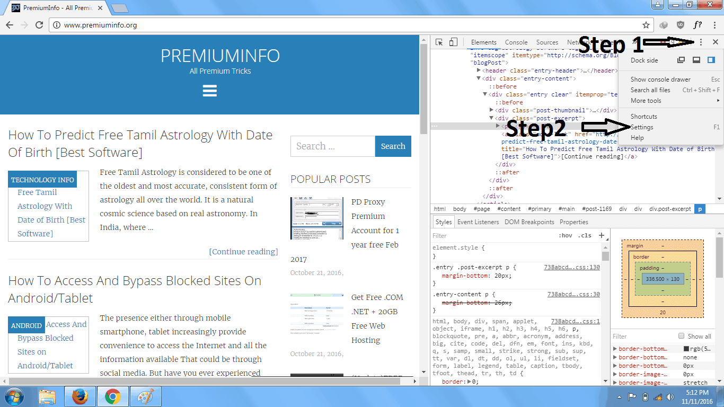Click the PD Proxy post thumbnail

pos(317,218)
